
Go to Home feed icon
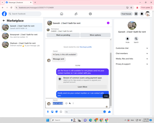tap(62, 14)
